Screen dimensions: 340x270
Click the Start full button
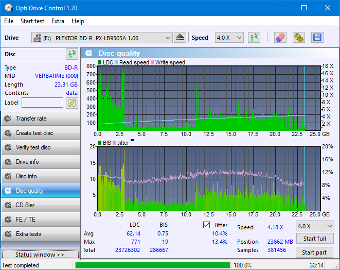point(315,239)
